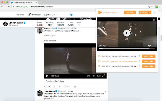The image size is (162, 101).
Task: Download the 320x180 video
Action: [x=139, y=66]
